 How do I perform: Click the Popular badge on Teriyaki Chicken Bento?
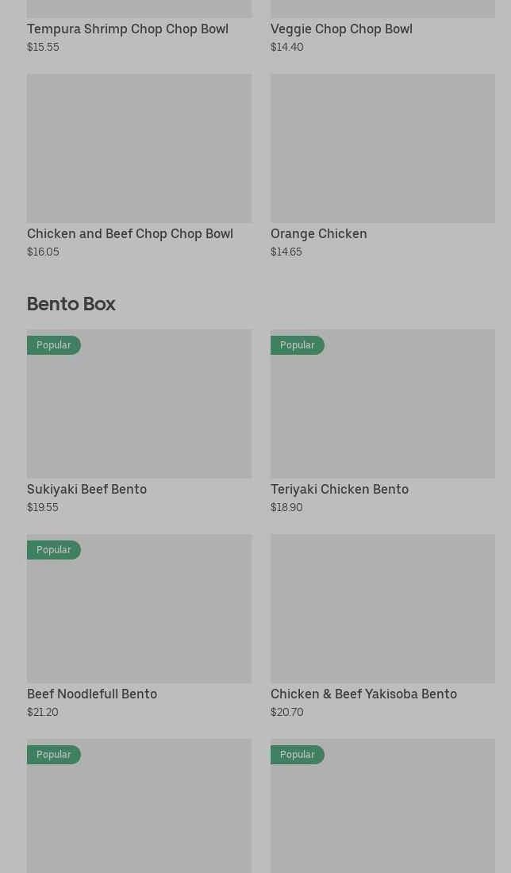(x=298, y=345)
